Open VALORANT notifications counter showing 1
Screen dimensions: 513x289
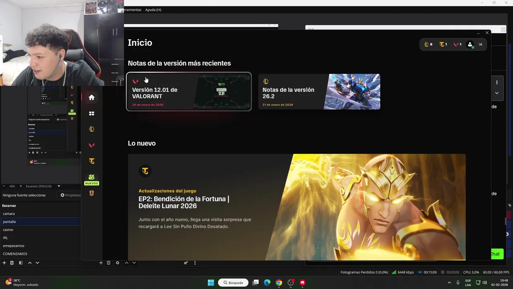(x=458, y=45)
